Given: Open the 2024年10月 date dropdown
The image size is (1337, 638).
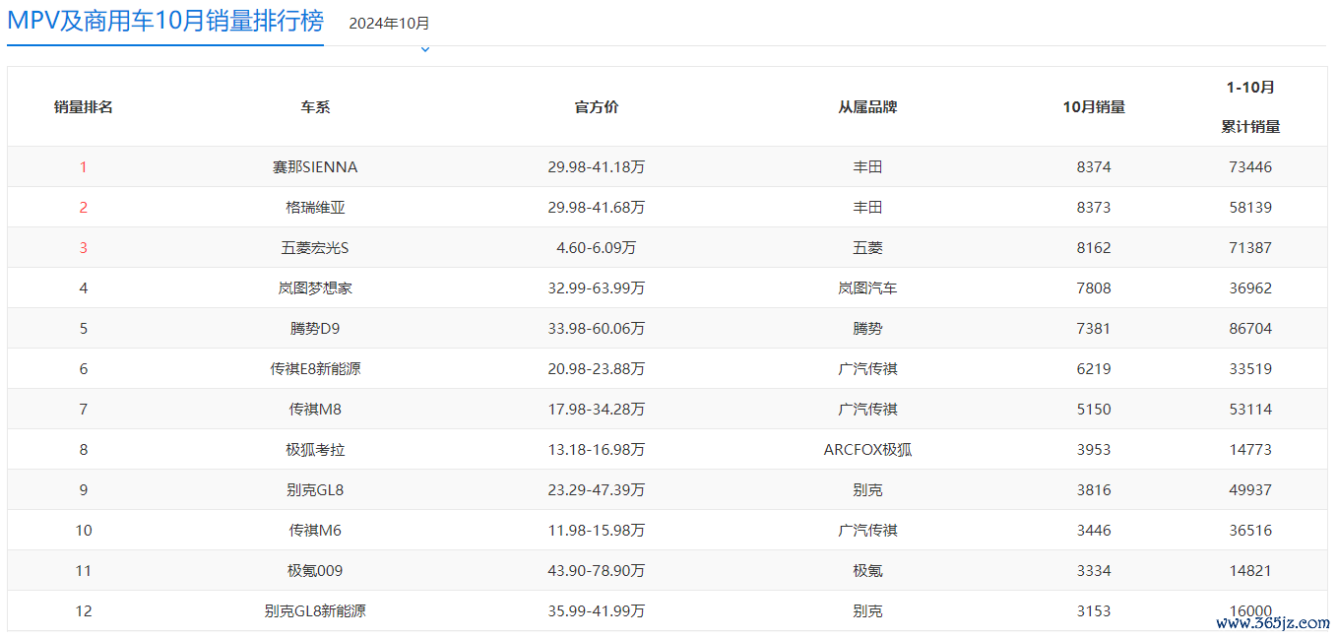Looking at the screenshot, I should point(389,24).
